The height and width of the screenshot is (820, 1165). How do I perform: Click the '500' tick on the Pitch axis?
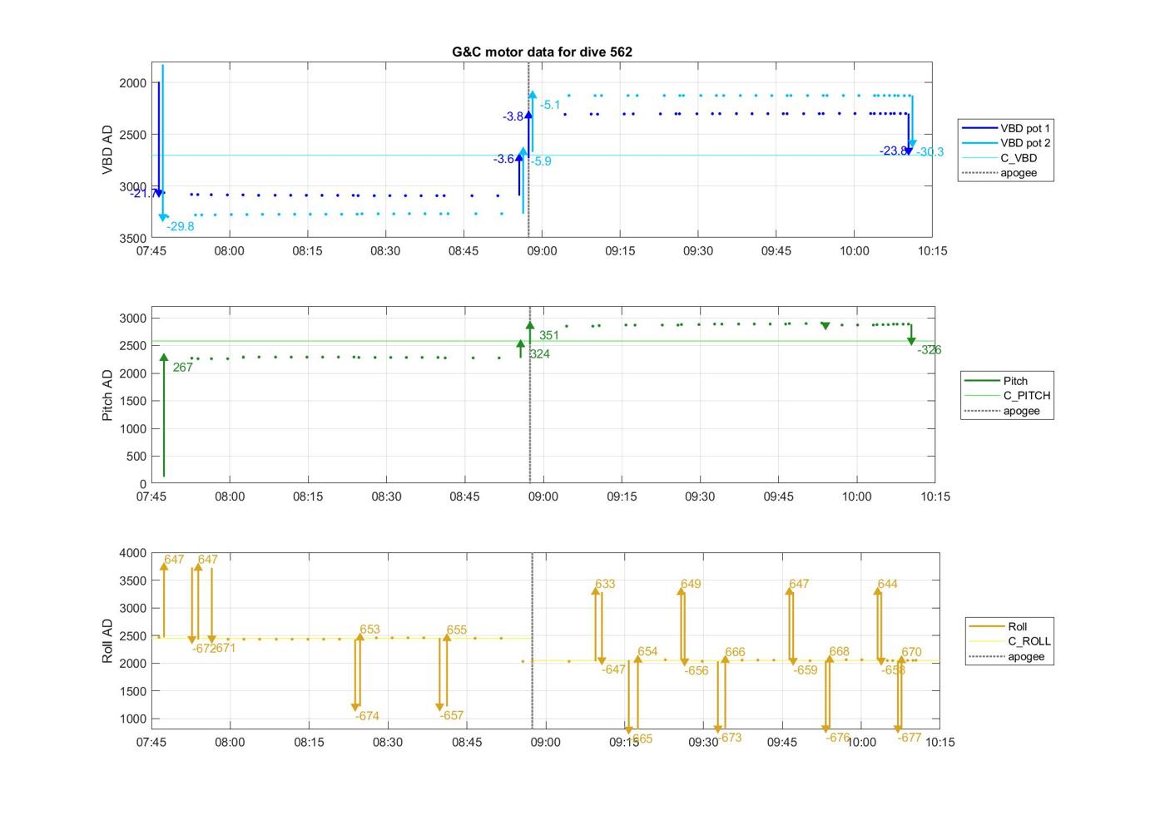click(137, 457)
